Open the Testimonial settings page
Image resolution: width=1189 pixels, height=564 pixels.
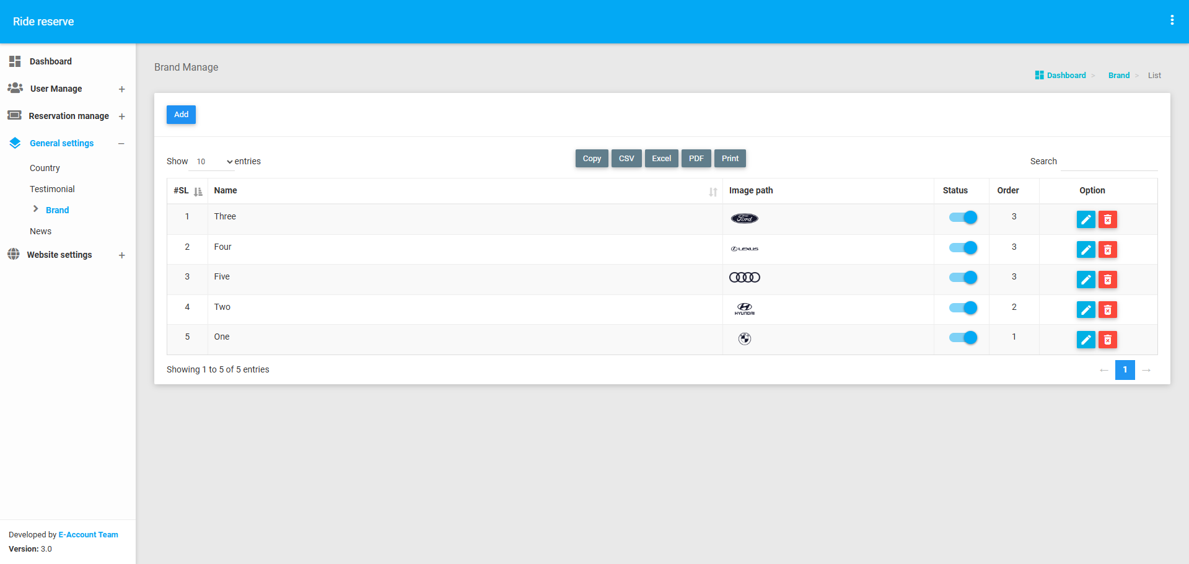(52, 189)
